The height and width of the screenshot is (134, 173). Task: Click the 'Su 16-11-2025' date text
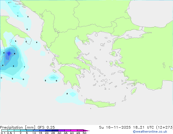point(115,127)
